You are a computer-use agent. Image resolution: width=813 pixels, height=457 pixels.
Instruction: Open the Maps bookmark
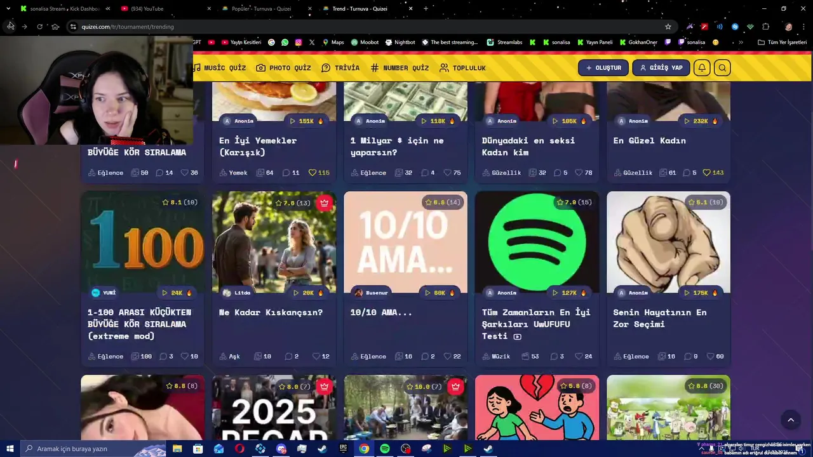pos(333,43)
